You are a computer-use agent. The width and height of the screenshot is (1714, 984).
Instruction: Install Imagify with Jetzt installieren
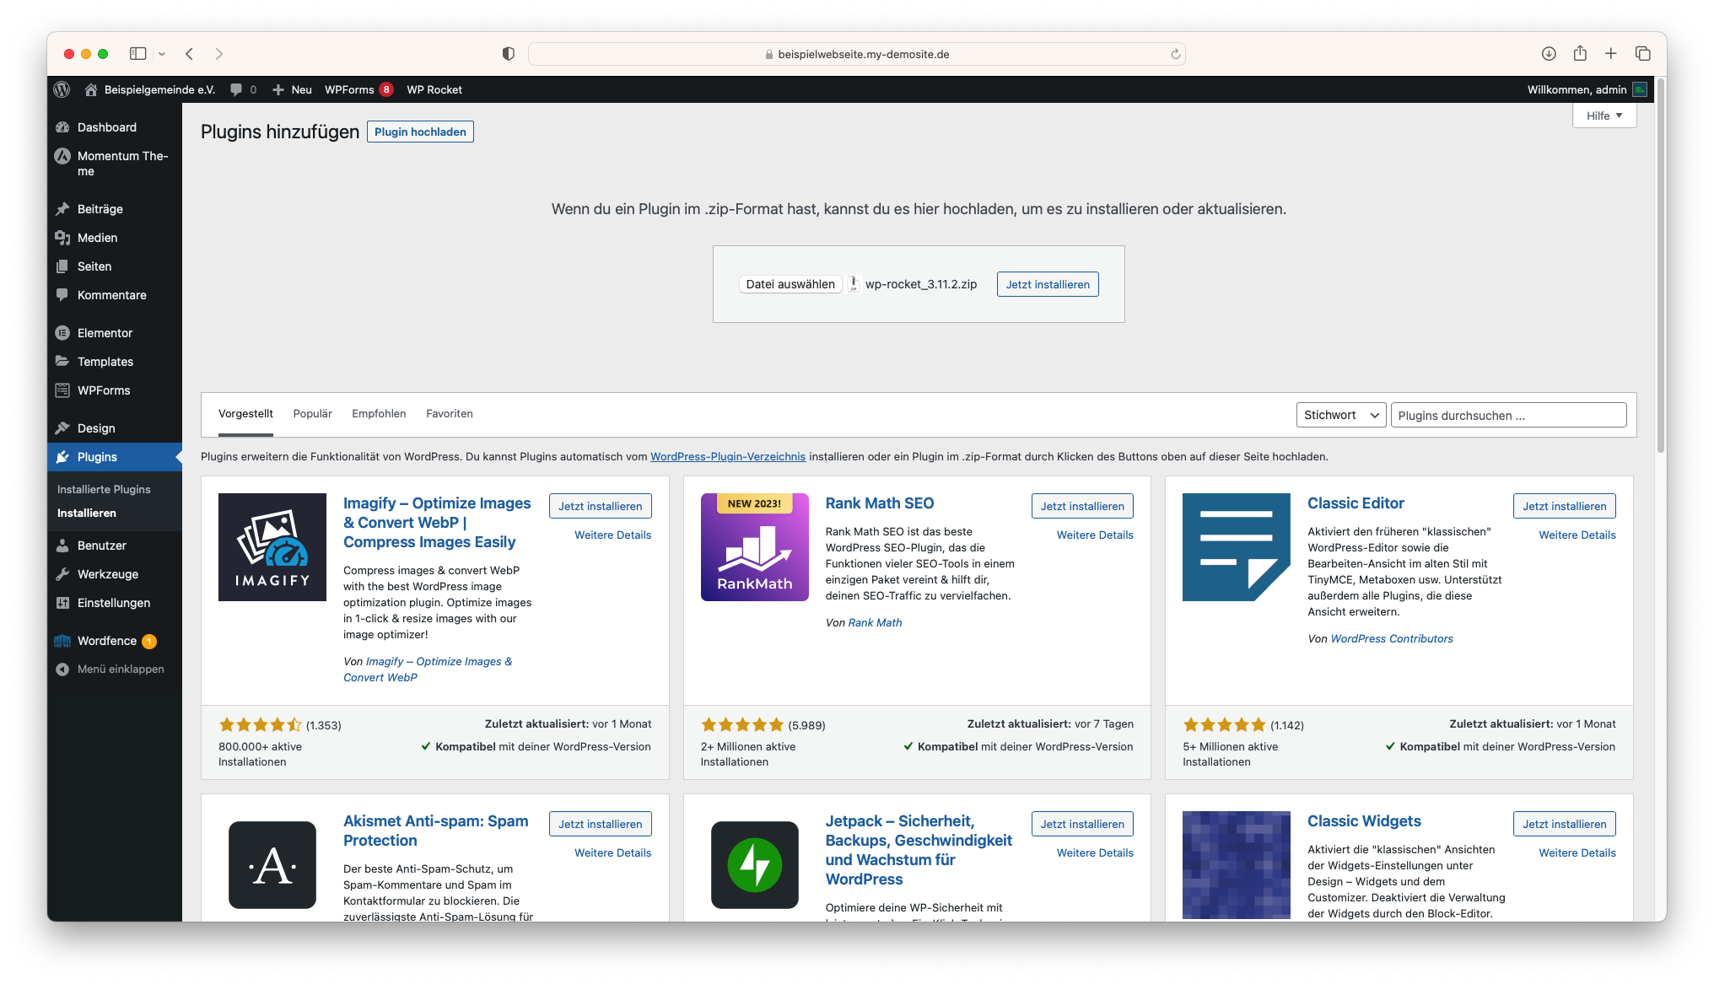tap(600, 506)
